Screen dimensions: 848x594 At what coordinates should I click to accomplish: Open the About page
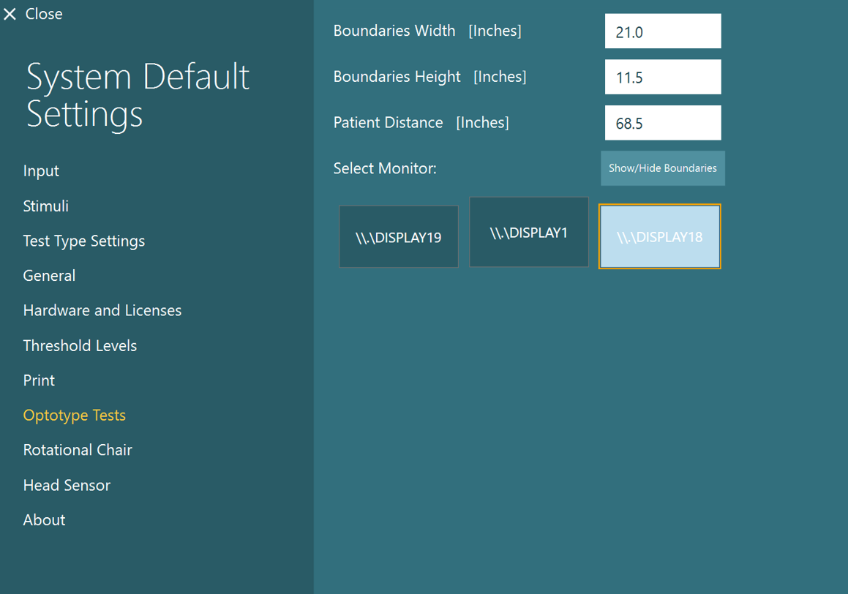tap(44, 520)
